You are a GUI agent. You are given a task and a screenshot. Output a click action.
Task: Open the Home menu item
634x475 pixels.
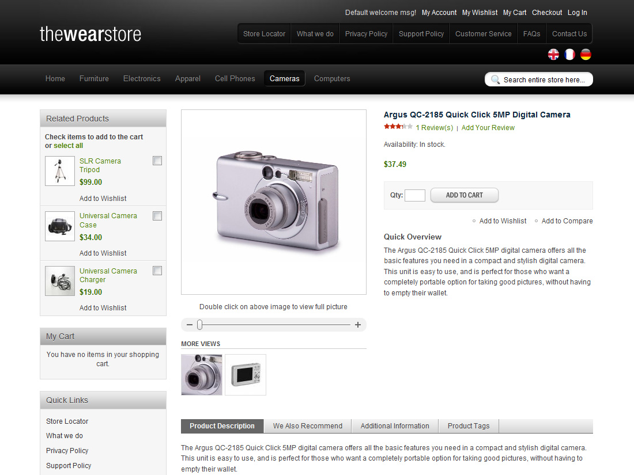[x=55, y=79]
